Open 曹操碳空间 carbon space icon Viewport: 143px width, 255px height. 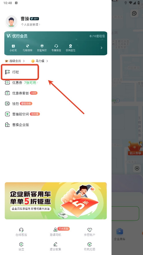[x=7, y=114]
